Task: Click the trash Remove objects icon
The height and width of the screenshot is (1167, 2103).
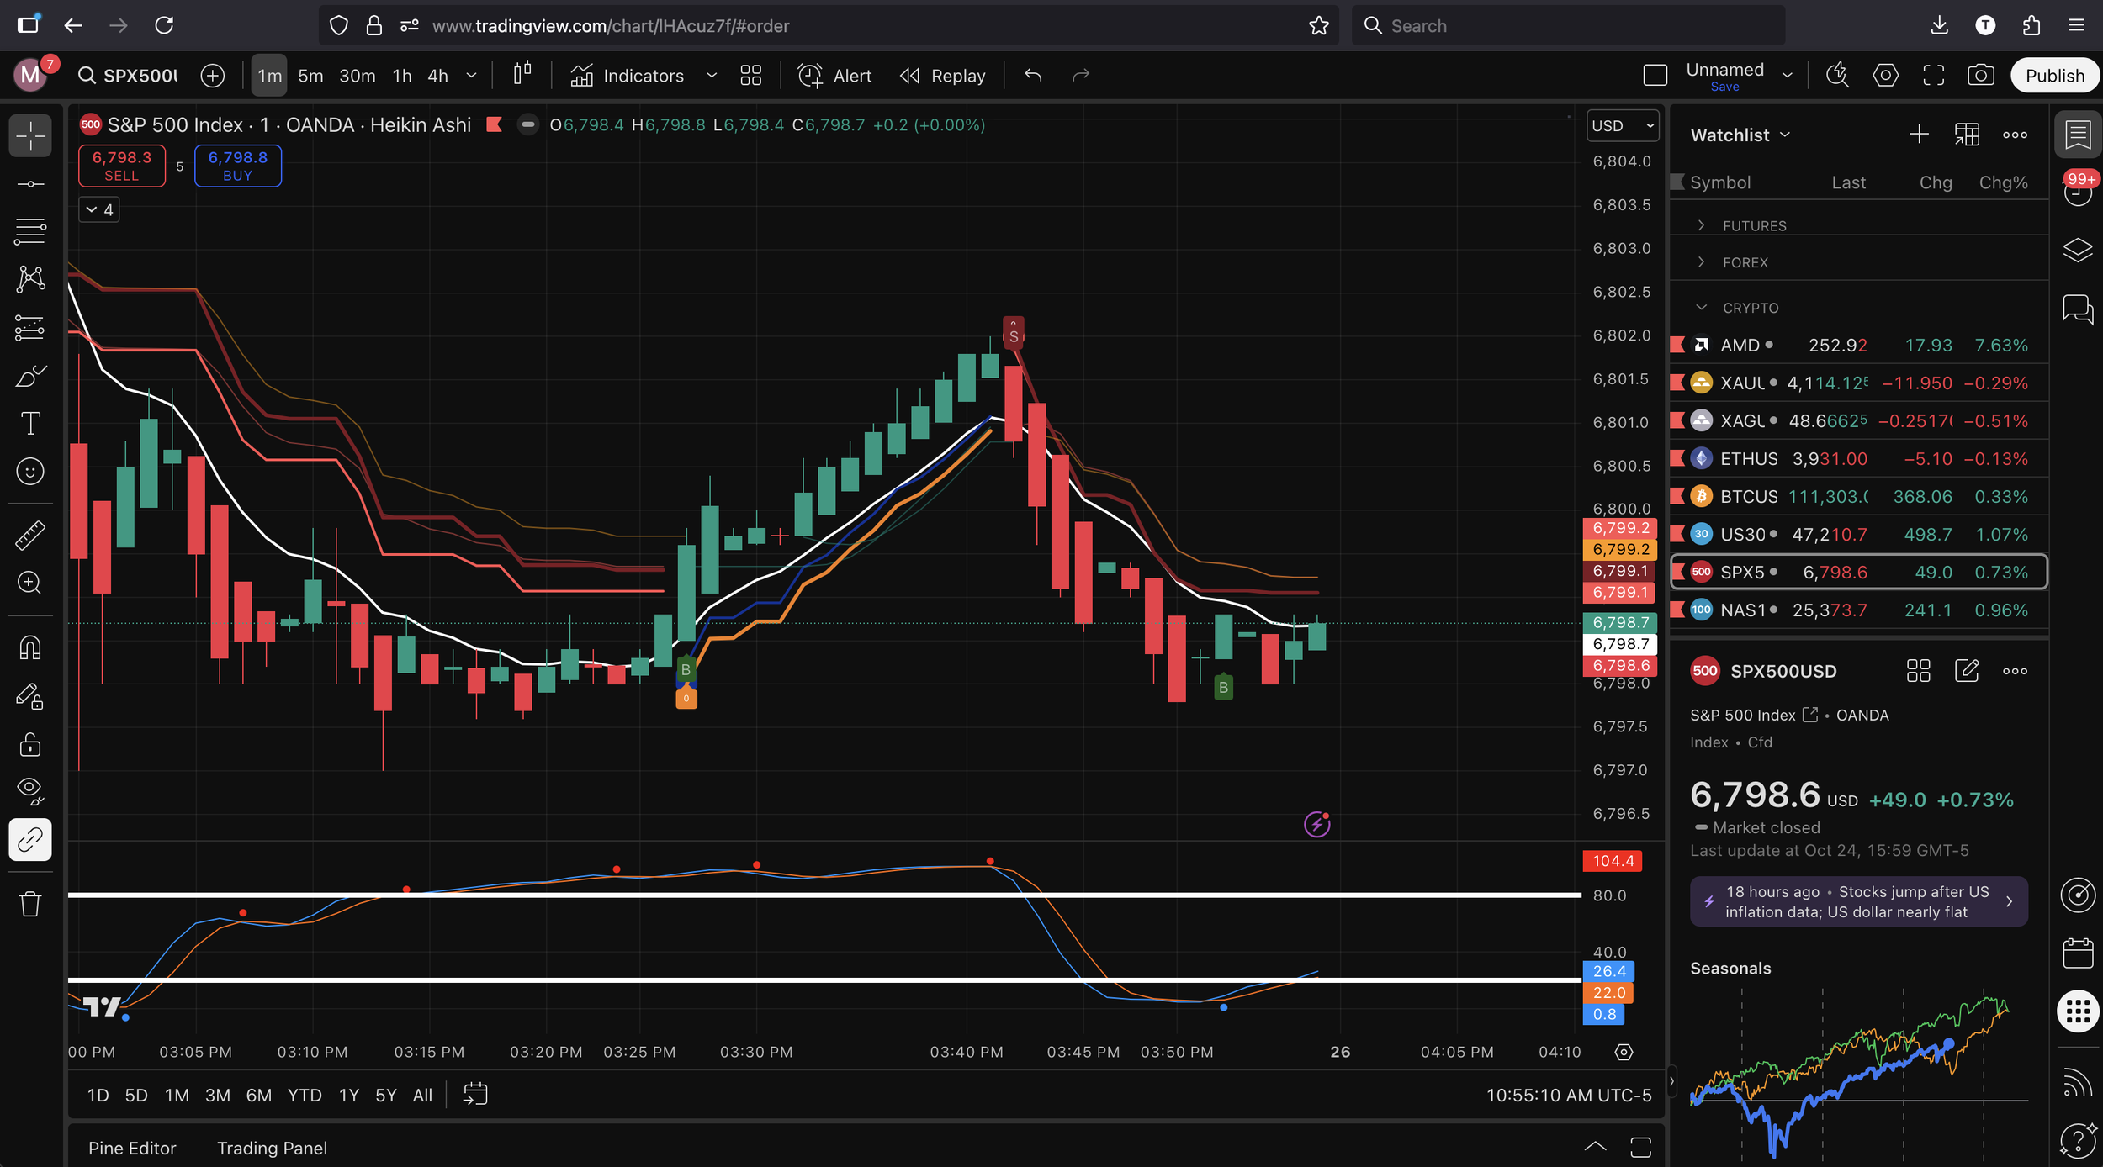Action: coord(30,905)
